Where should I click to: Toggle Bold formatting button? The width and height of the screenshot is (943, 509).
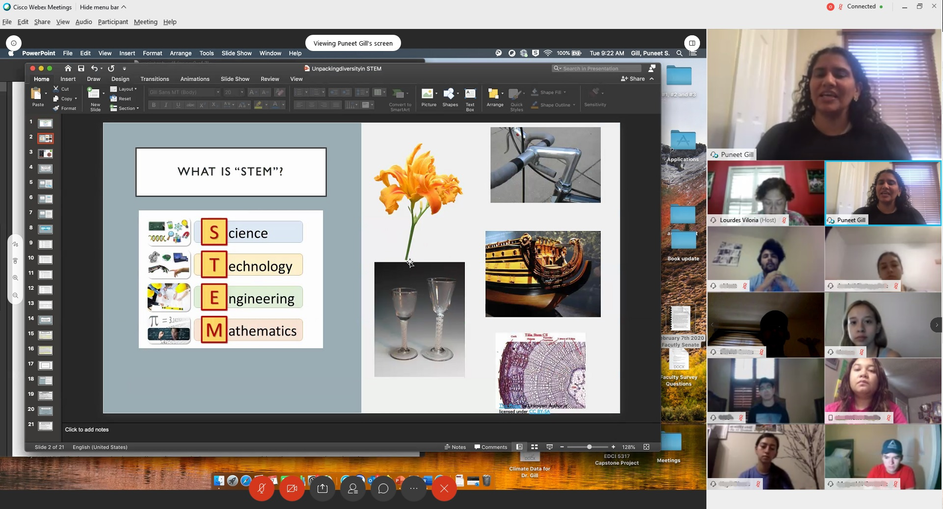[154, 105]
